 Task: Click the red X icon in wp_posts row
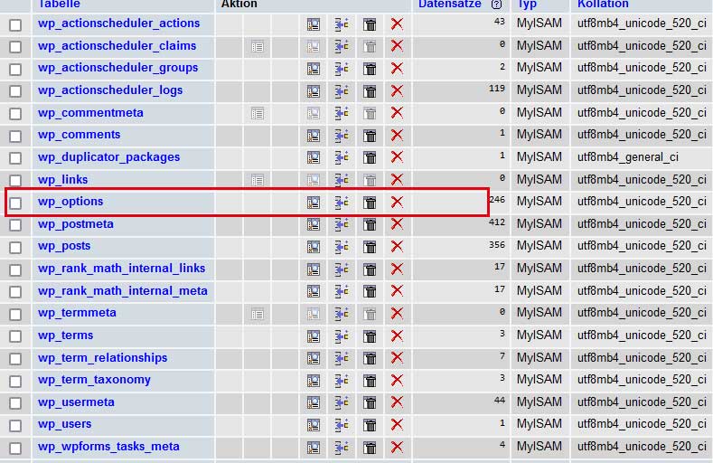point(397,246)
